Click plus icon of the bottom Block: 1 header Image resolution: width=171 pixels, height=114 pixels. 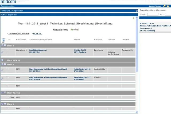pos(2,104)
